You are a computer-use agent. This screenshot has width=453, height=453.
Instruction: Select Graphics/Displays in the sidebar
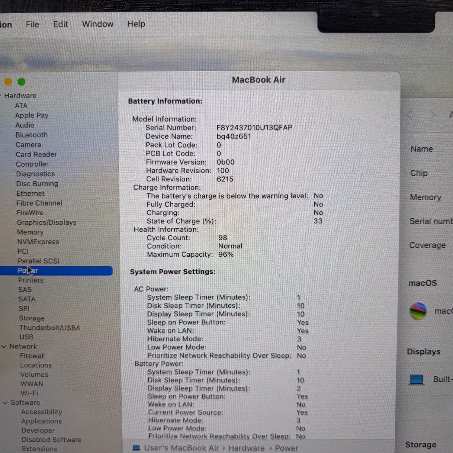tap(47, 222)
